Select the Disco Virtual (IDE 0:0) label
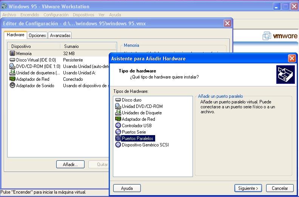This screenshot has width=299, height=197. click(x=36, y=60)
